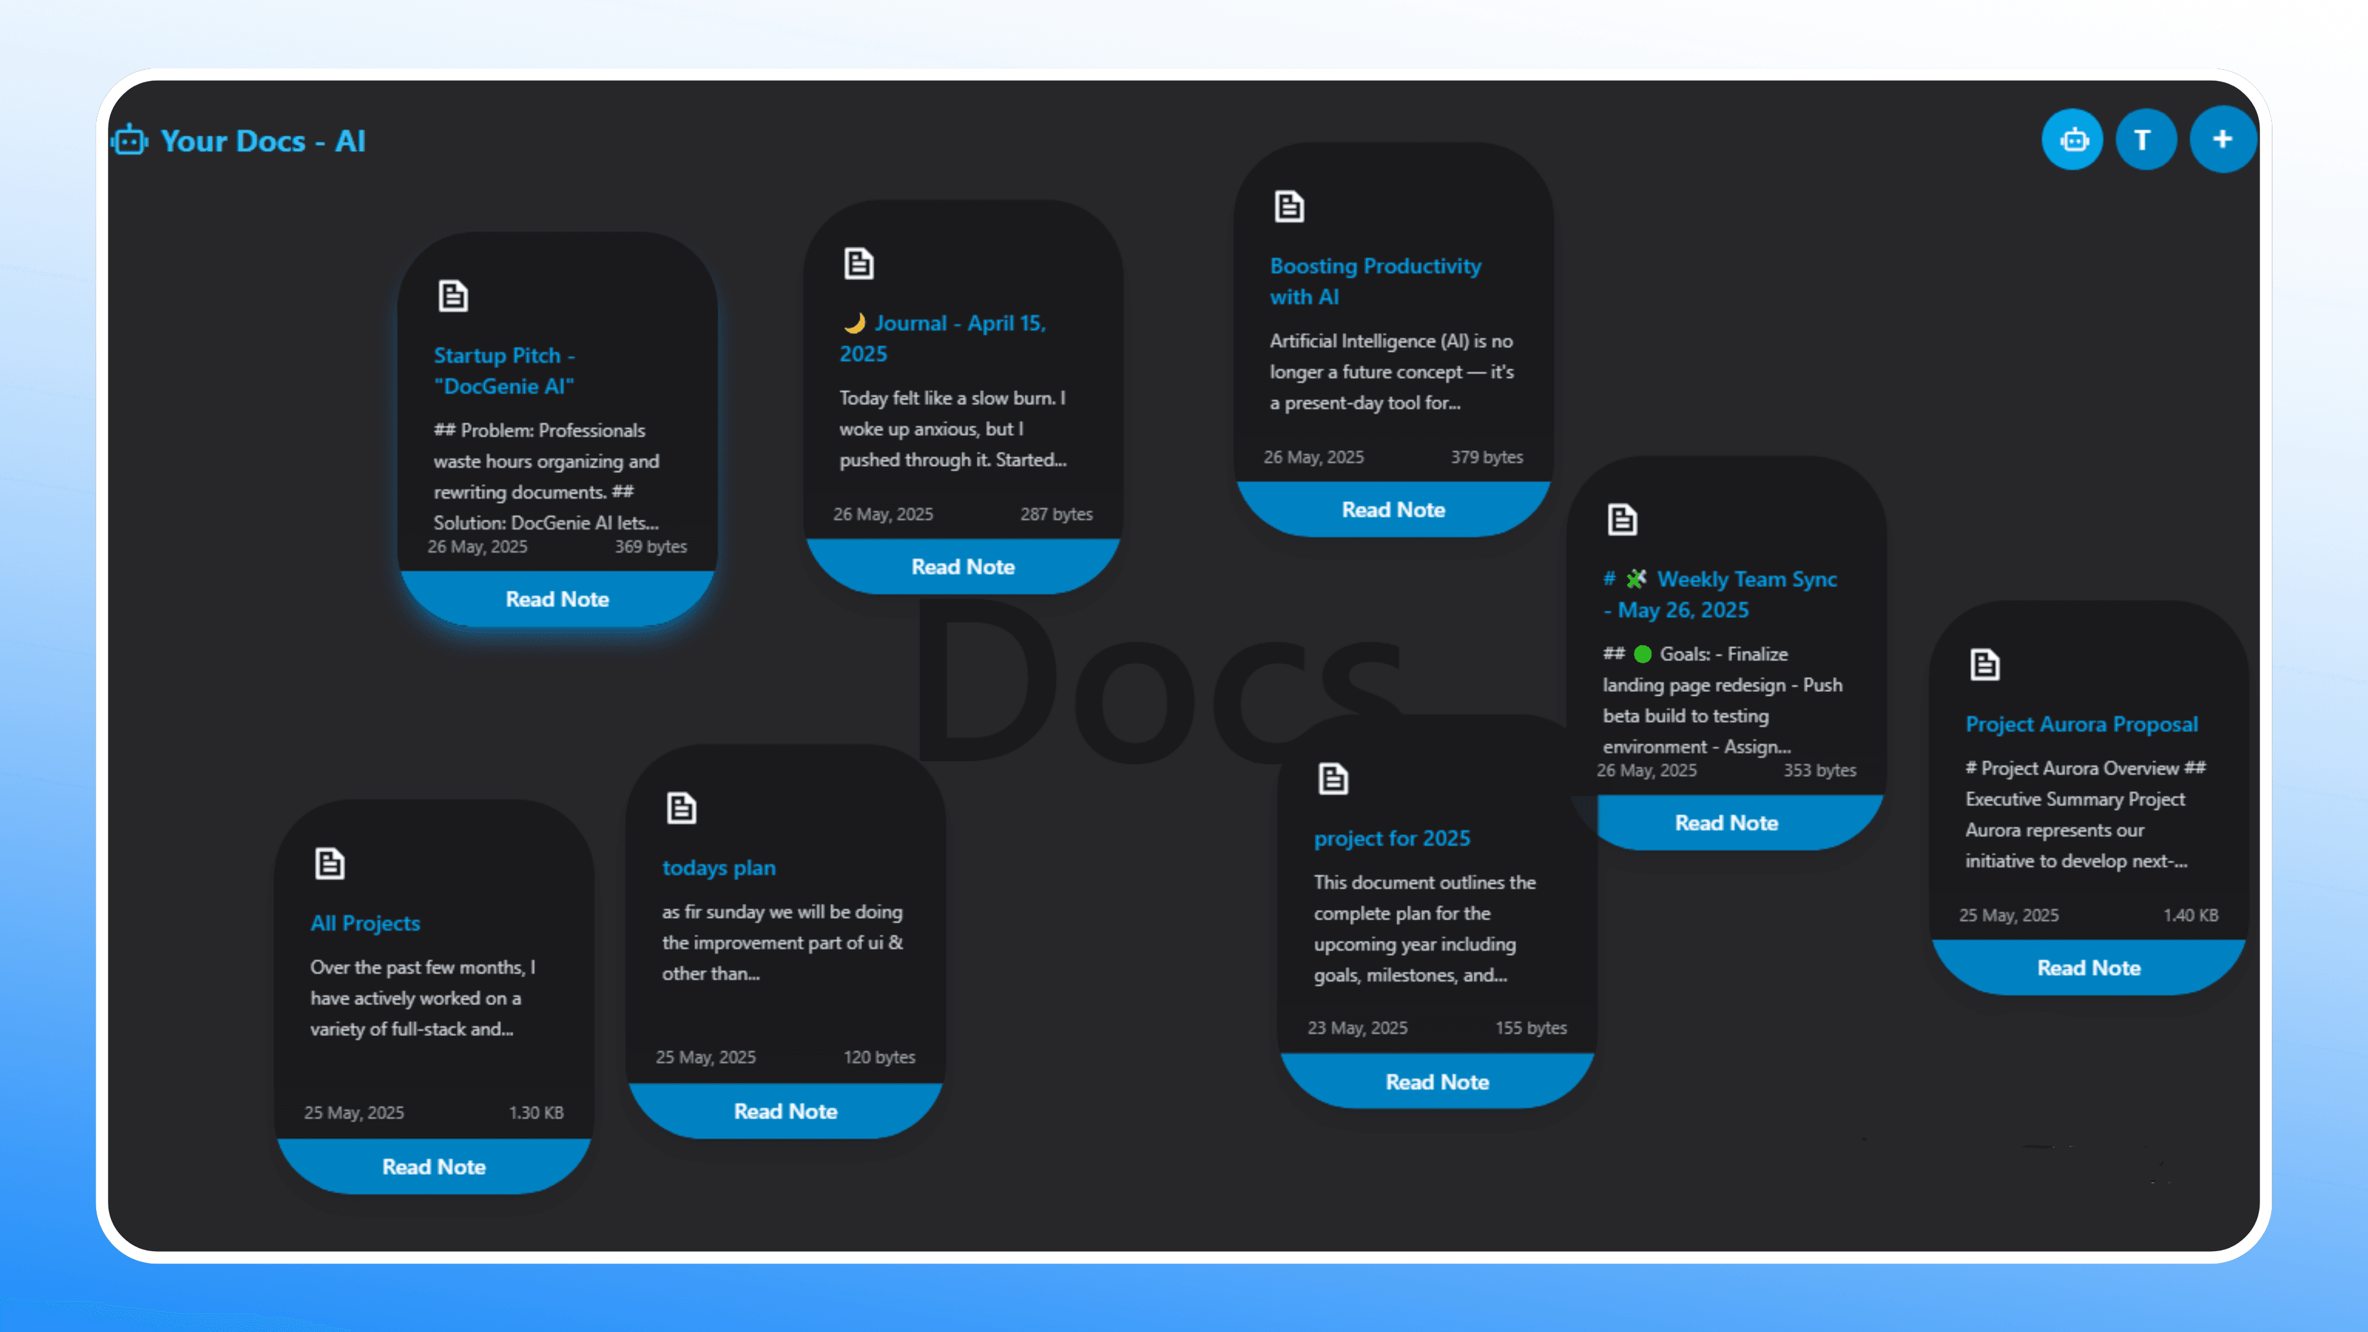Viewport: 2368px width, 1332px height.
Task: Open the project for 2025 title link
Action: (x=1392, y=837)
